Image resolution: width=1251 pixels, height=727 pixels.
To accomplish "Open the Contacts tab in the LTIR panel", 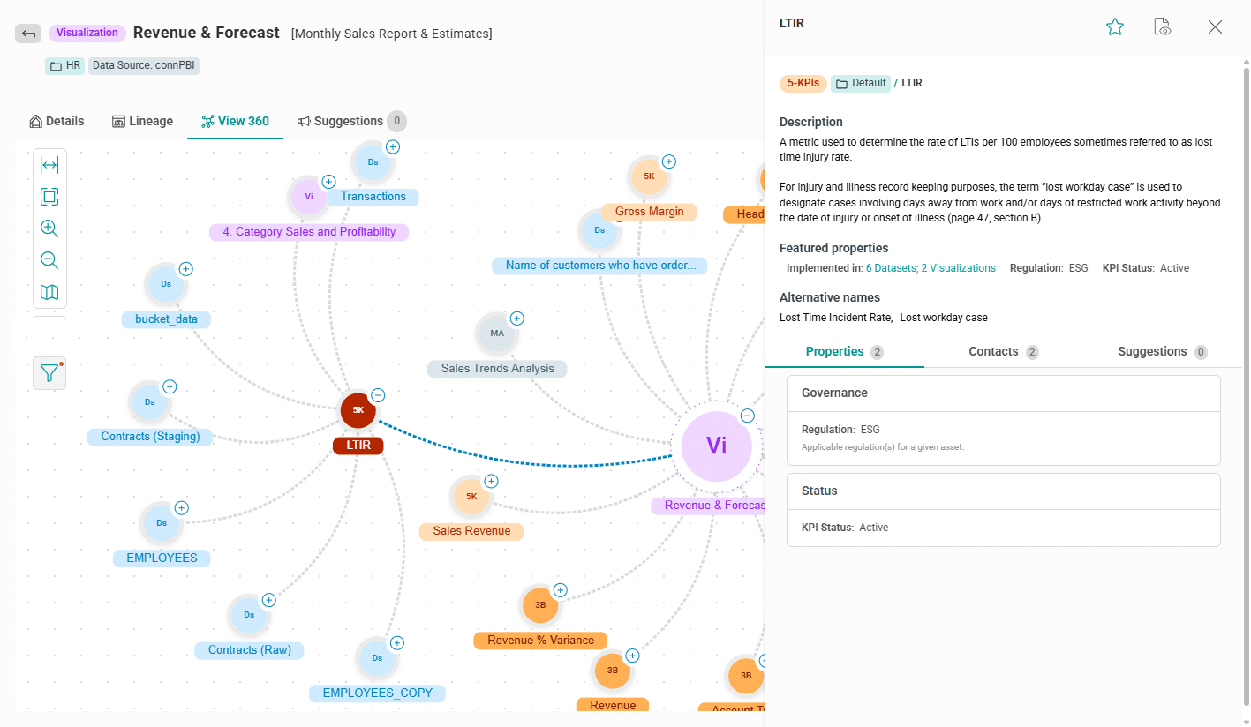I will [993, 351].
